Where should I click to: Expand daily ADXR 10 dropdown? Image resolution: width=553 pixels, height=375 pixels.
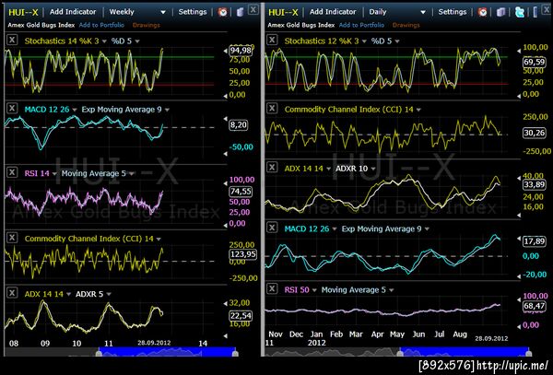point(373,169)
